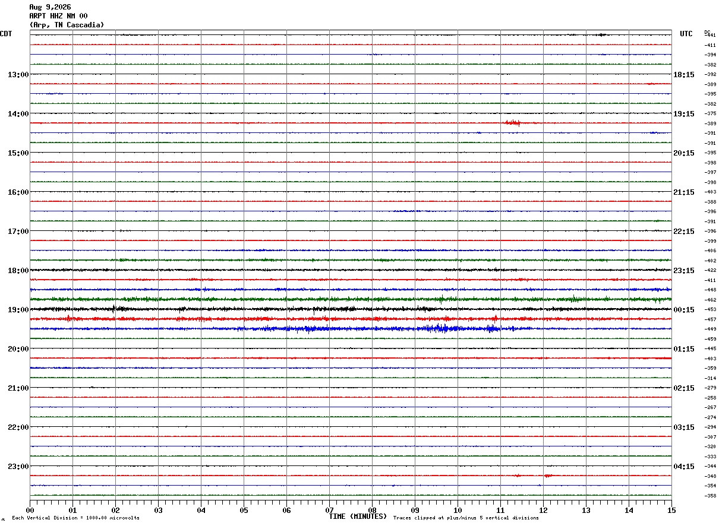Select the 15 minute axis tick label
719x526 pixels.
pyautogui.click(x=671, y=510)
